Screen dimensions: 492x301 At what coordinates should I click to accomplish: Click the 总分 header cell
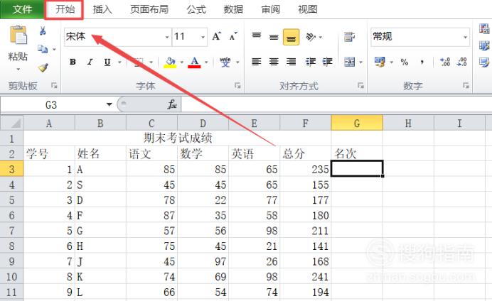(305, 154)
